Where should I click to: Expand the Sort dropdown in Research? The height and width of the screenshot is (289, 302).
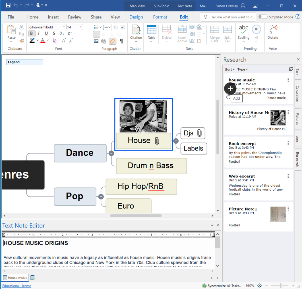(230, 69)
